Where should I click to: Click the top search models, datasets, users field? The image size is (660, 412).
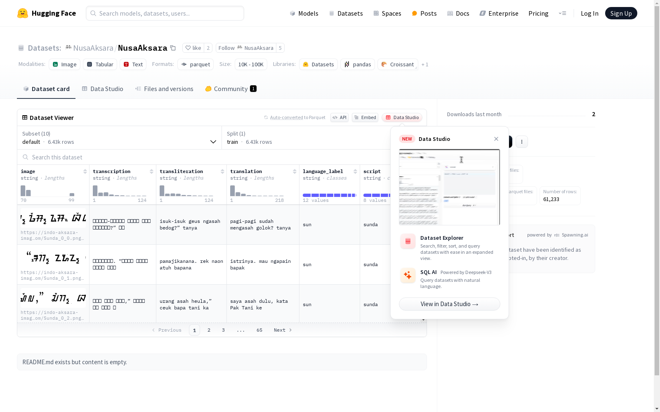coord(165,13)
